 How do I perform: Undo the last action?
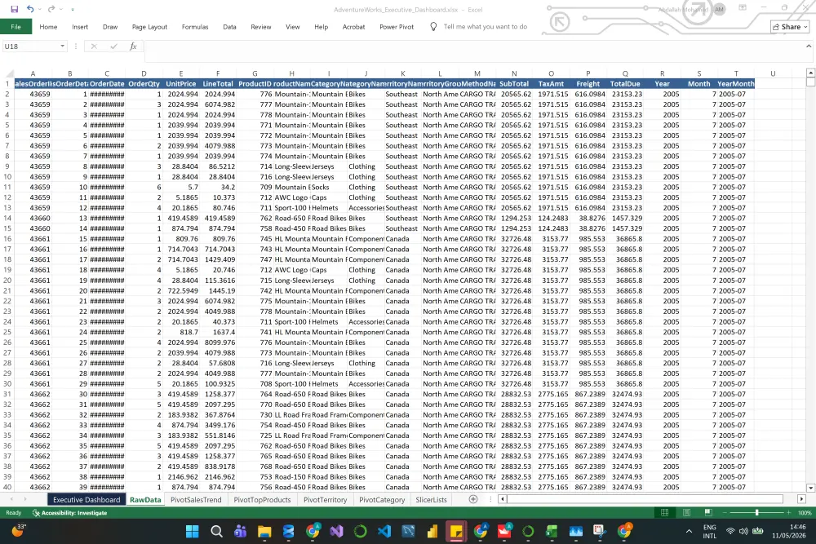(30, 9)
